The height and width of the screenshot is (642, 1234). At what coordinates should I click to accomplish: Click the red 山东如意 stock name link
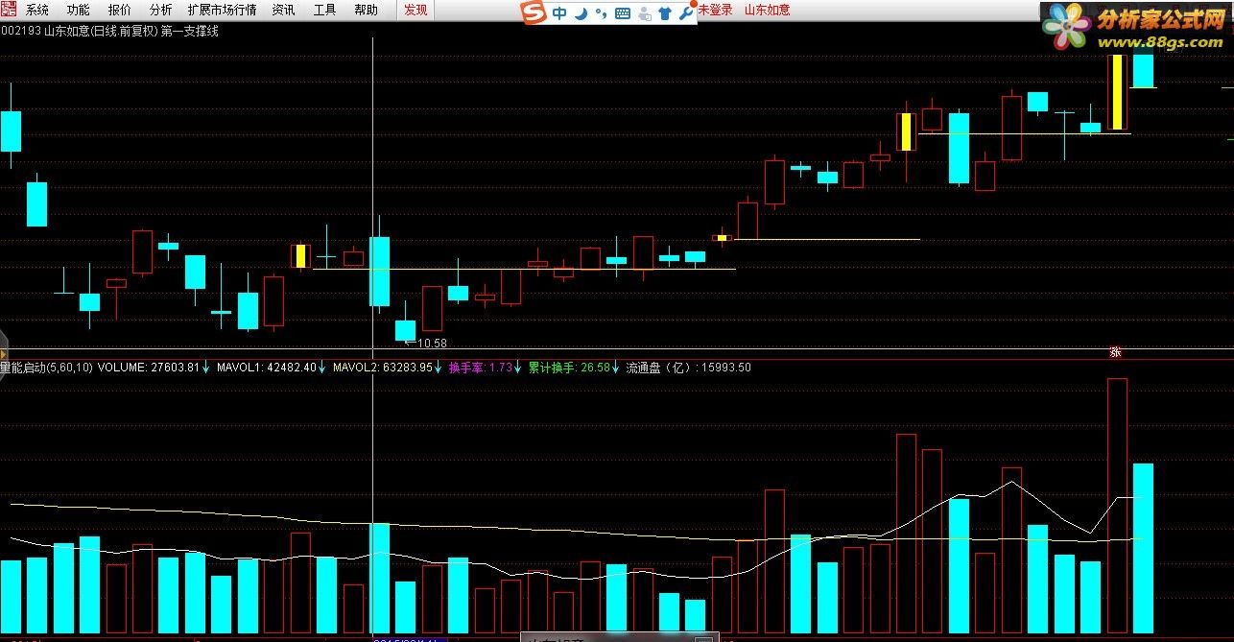click(x=768, y=11)
